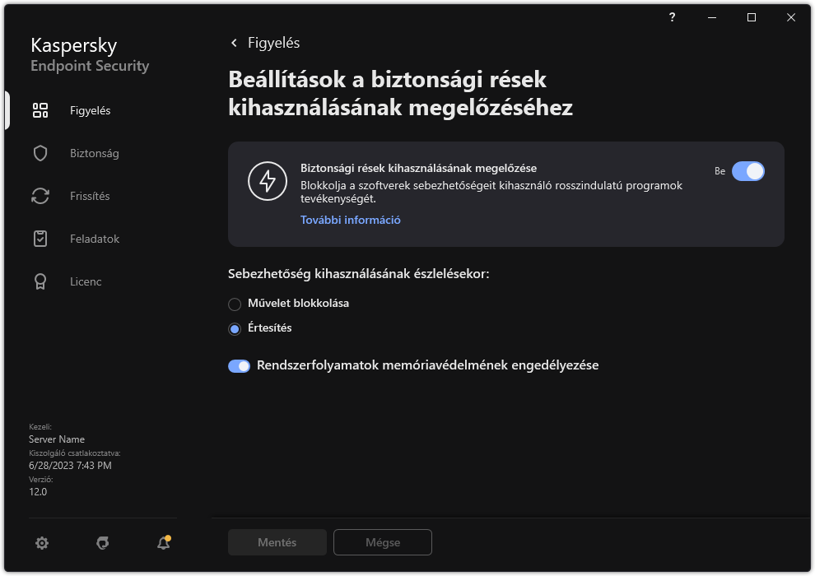Open application settings via gear icon
This screenshot has height=576, width=815.
[x=42, y=542]
